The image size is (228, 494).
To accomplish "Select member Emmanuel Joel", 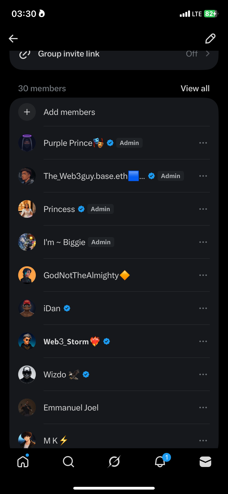I will [71, 407].
